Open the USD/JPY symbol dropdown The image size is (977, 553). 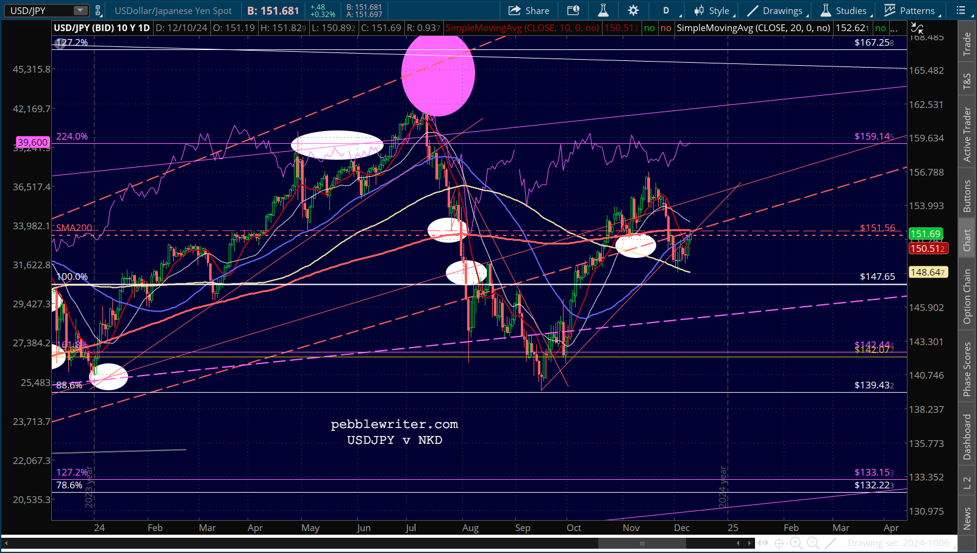46,10
